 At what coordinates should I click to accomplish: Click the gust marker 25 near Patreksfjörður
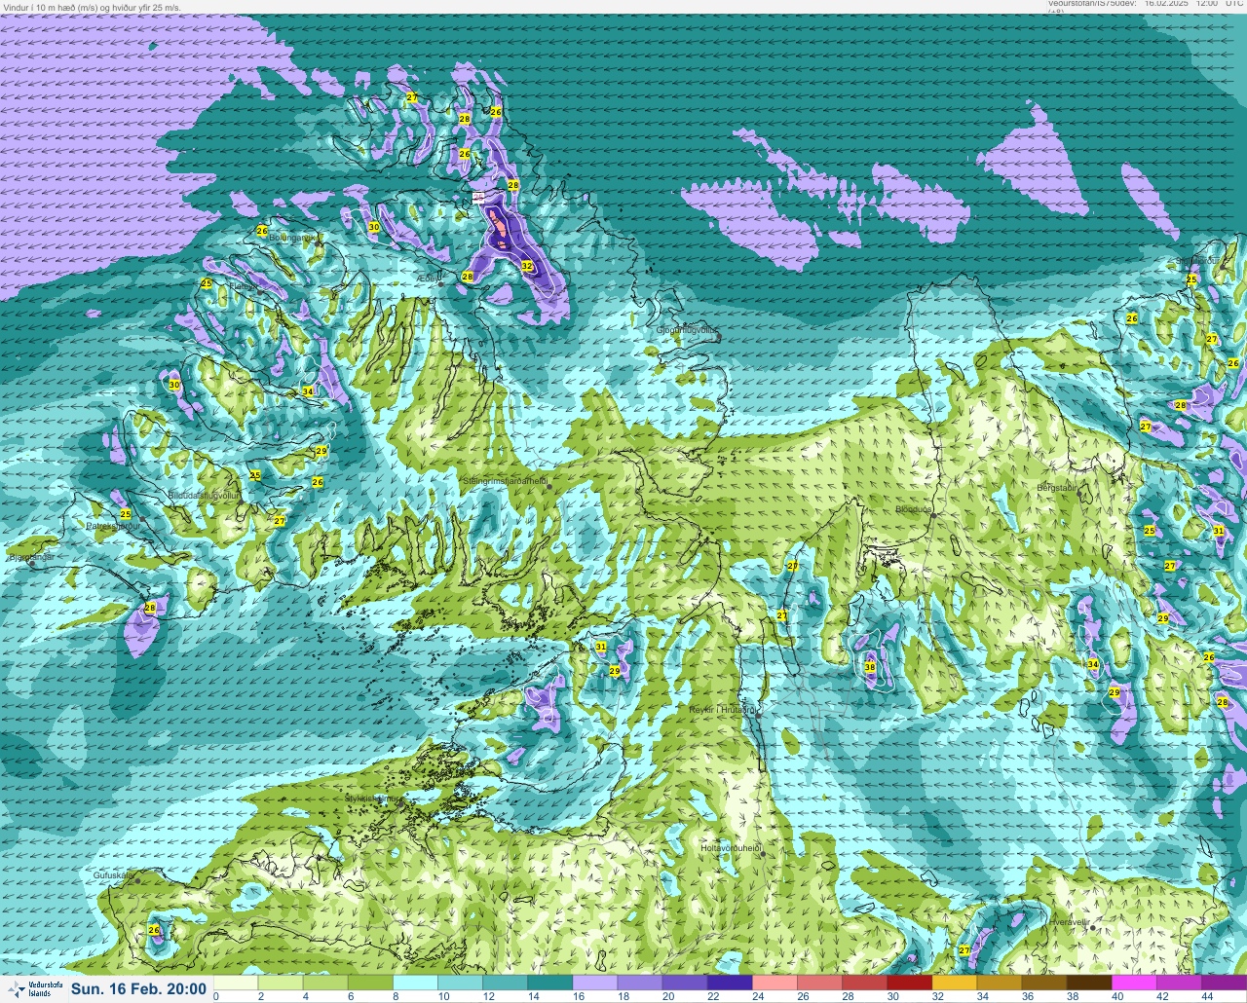point(126,514)
